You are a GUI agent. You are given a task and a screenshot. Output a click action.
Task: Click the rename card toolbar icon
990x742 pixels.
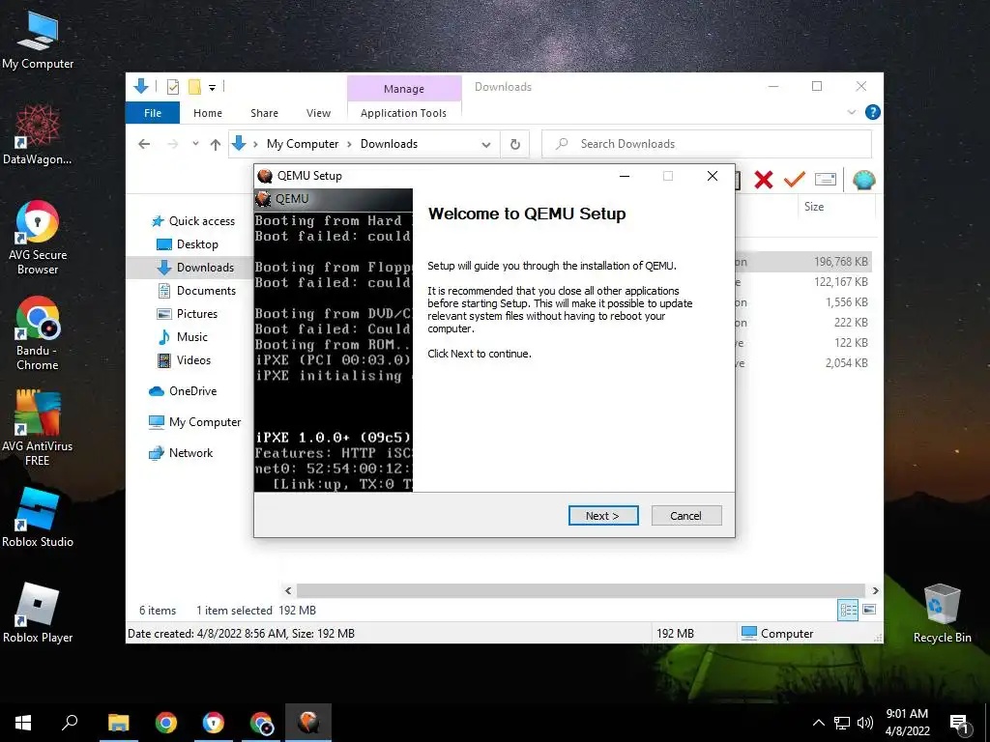(x=826, y=180)
